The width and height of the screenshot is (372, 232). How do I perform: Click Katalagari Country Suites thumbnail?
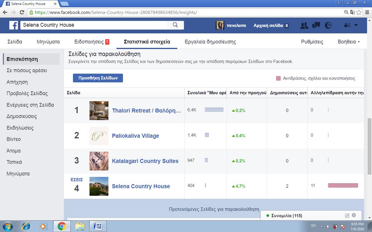[x=99, y=161]
